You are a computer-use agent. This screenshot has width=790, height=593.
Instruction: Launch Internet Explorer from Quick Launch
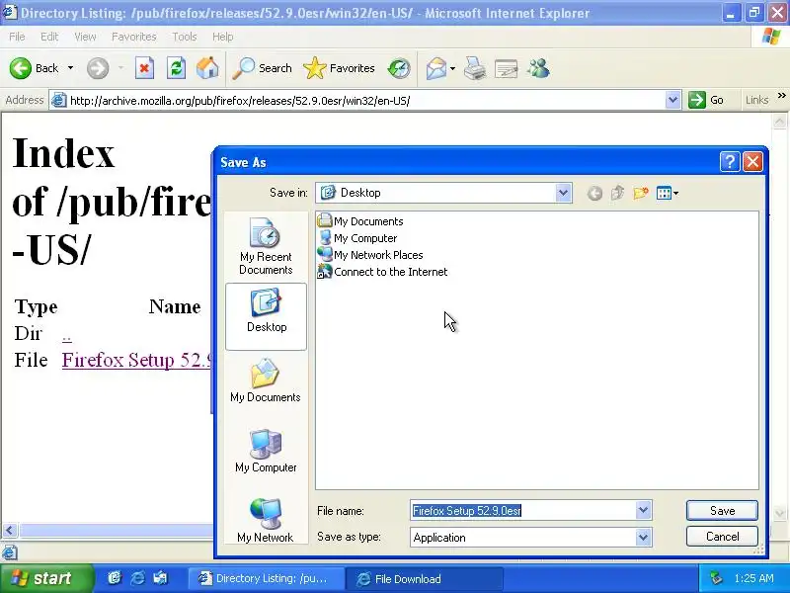(137, 578)
